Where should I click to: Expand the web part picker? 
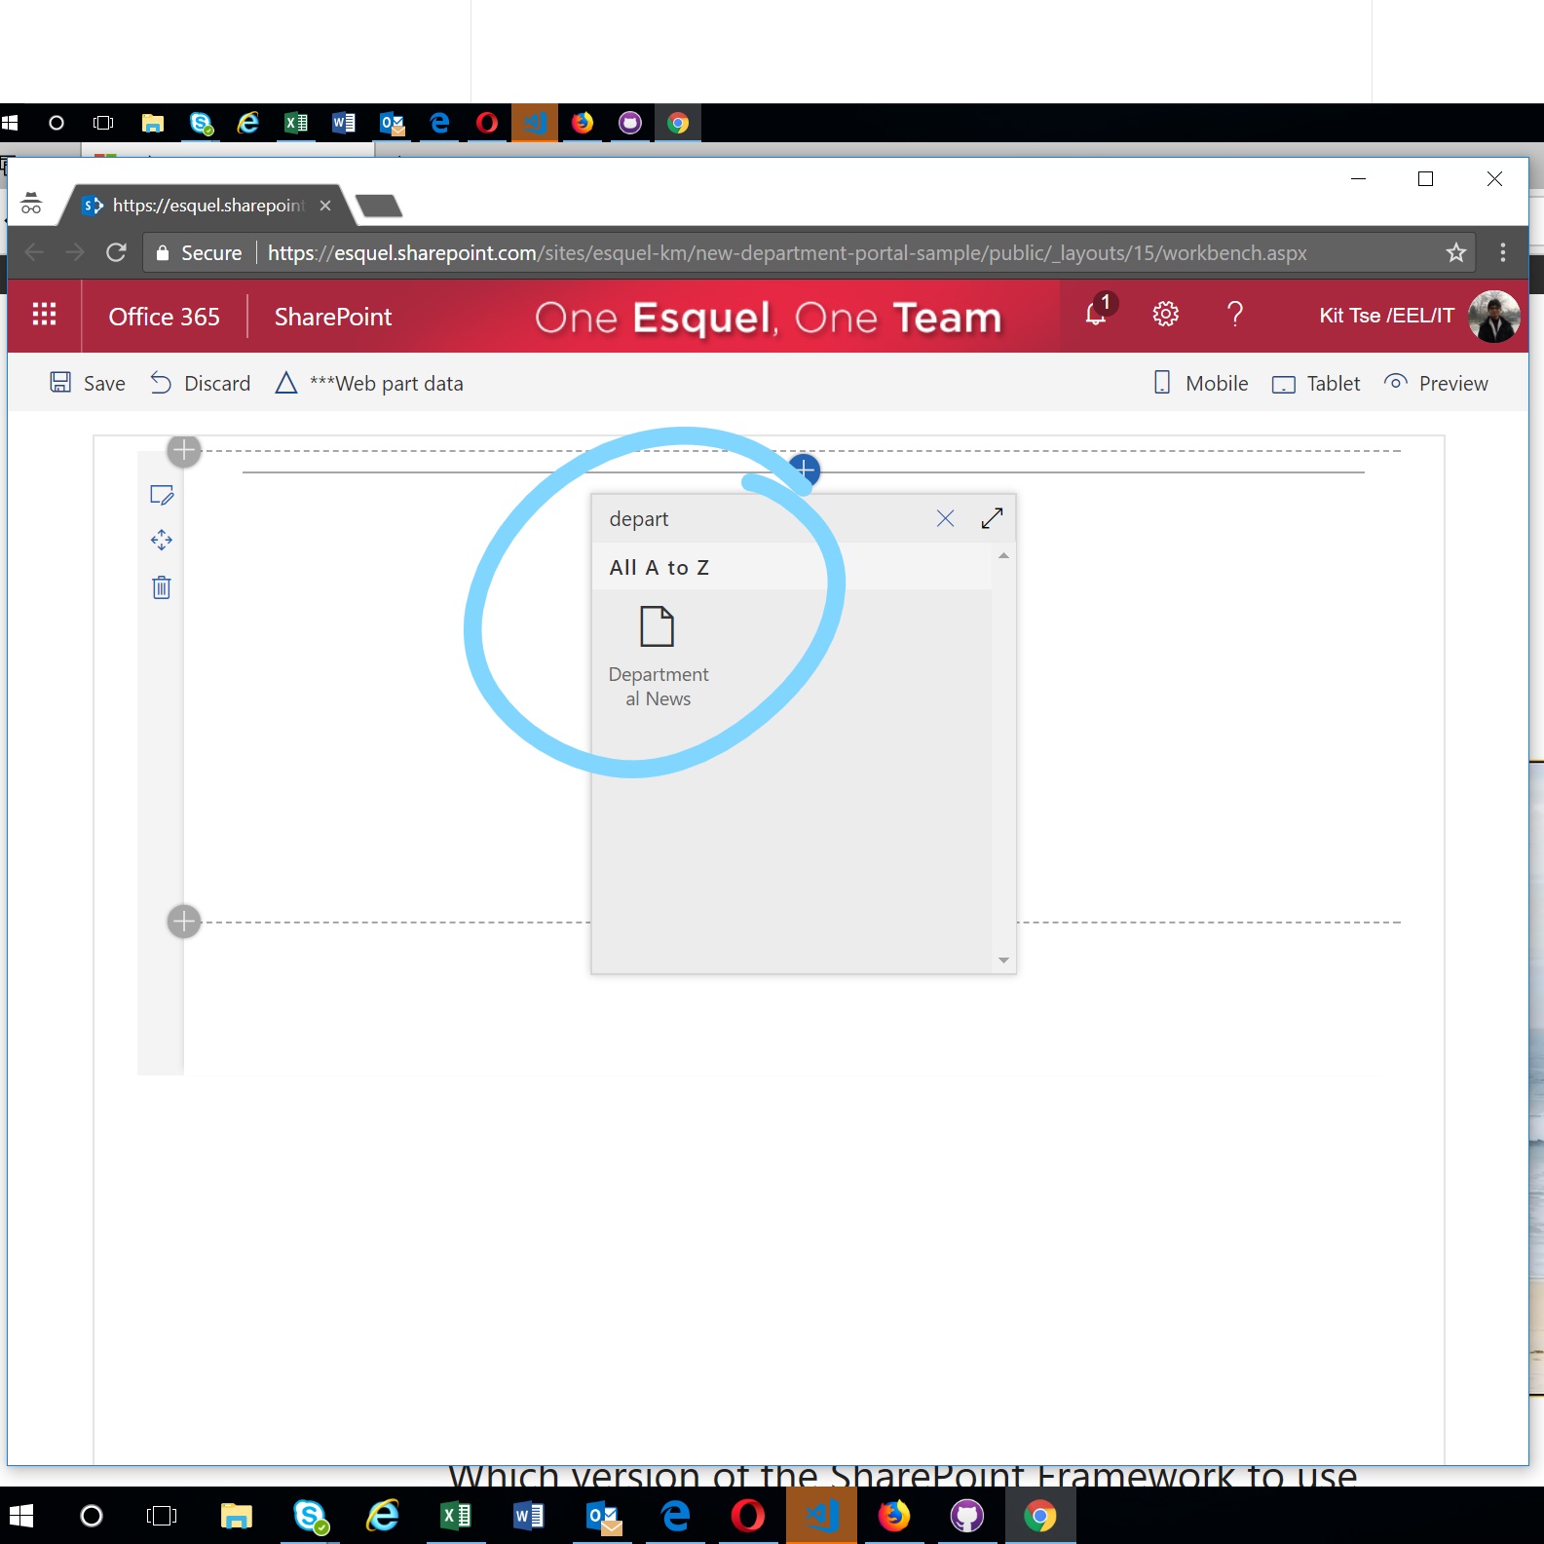click(992, 518)
